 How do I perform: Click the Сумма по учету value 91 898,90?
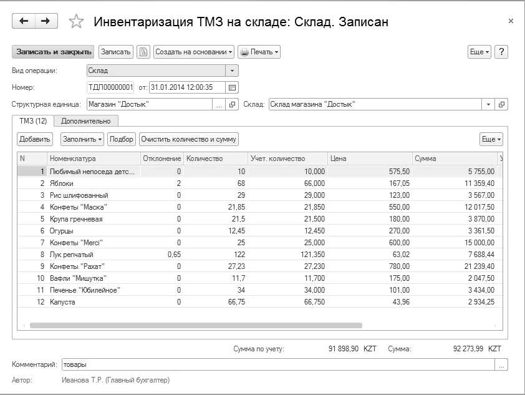point(343,349)
